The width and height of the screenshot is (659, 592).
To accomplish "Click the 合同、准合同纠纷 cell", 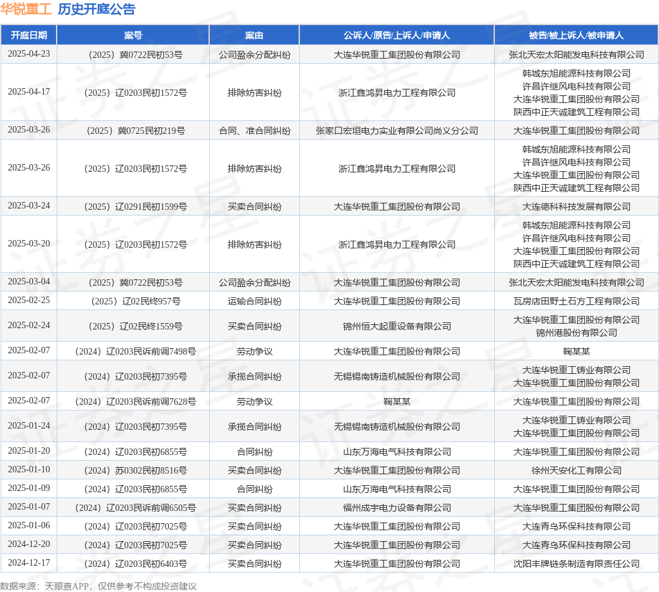I will (x=254, y=131).
